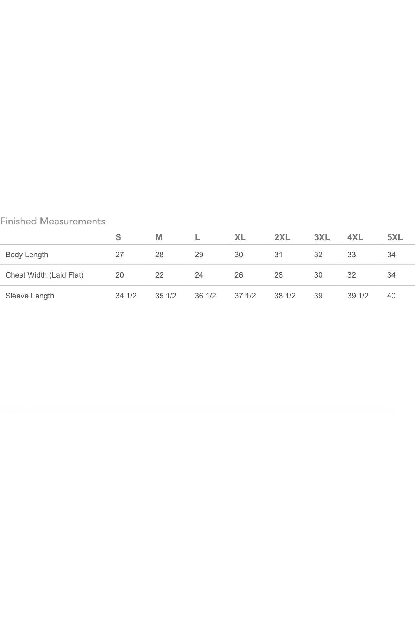Click the Sleeve Length row label
This screenshot has width=415, height=622.
click(30, 296)
